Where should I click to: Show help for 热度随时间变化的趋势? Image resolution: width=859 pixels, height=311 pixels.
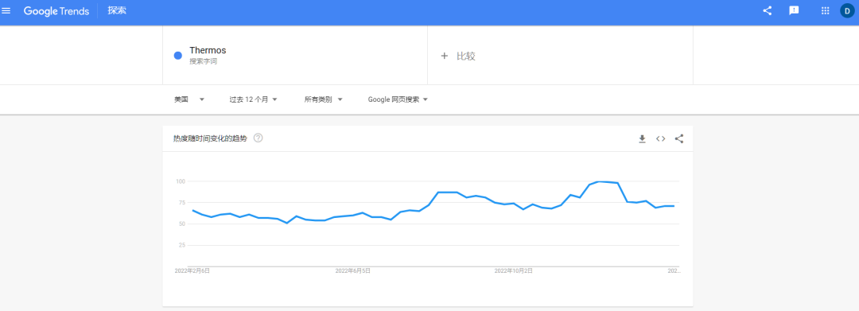pyautogui.click(x=258, y=138)
